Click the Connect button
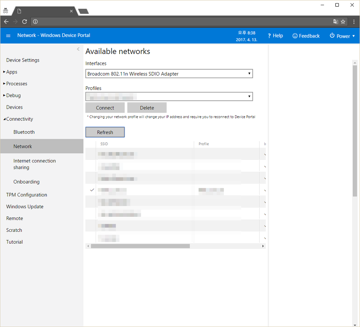This screenshot has height=327, width=360. pos(105,107)
